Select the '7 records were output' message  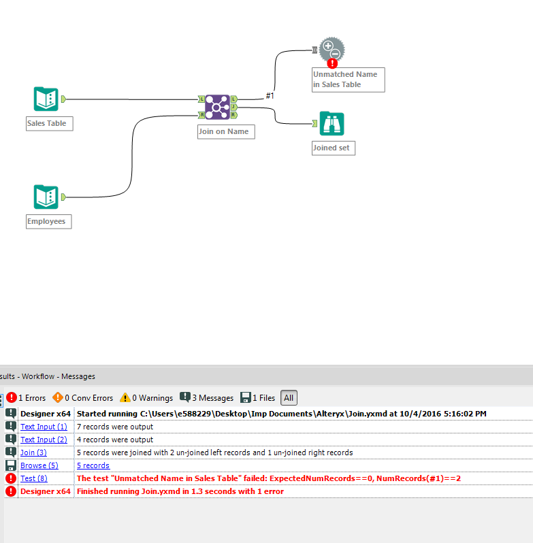(x=115, y=427)
